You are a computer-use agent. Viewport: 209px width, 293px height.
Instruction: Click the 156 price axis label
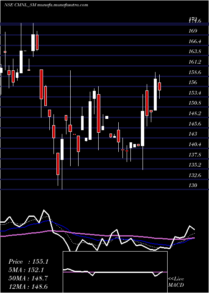tap(193, 82)
